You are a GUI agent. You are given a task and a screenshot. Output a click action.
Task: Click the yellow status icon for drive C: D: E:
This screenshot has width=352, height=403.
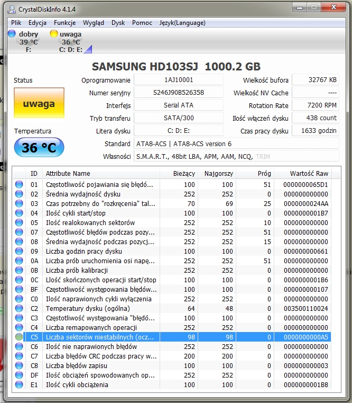(x=54, y=33)
